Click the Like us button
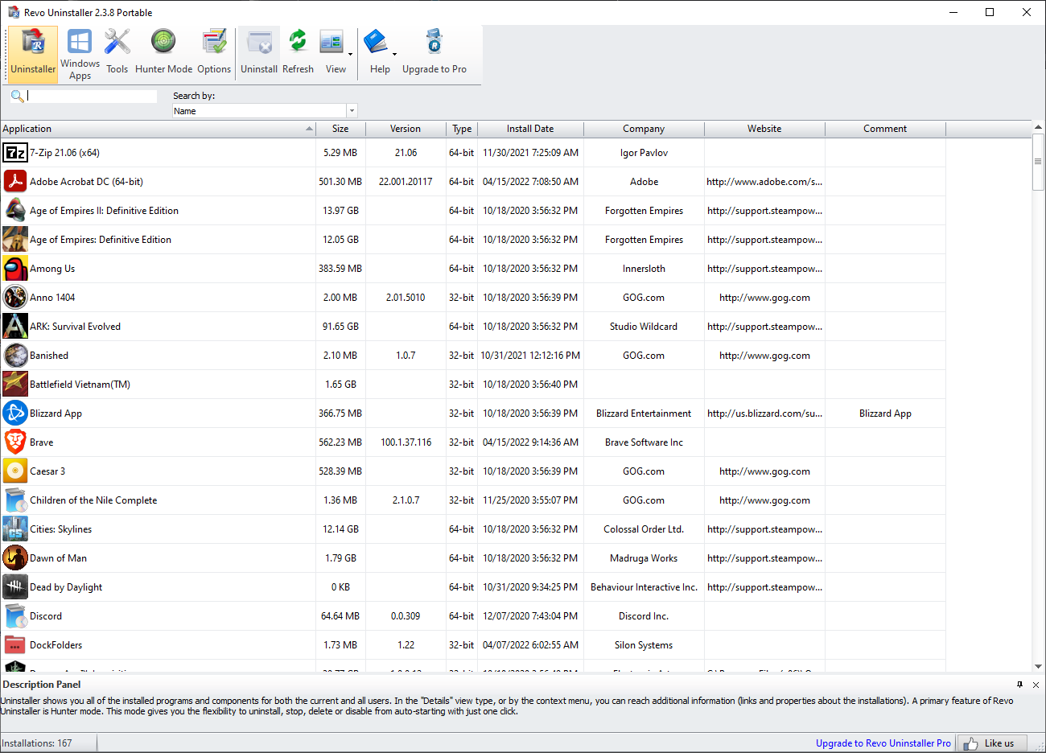The image size is (1046, 753). point(991,743)
